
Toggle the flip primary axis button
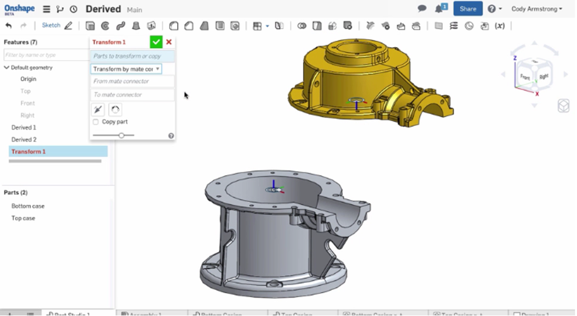point(98,109)
